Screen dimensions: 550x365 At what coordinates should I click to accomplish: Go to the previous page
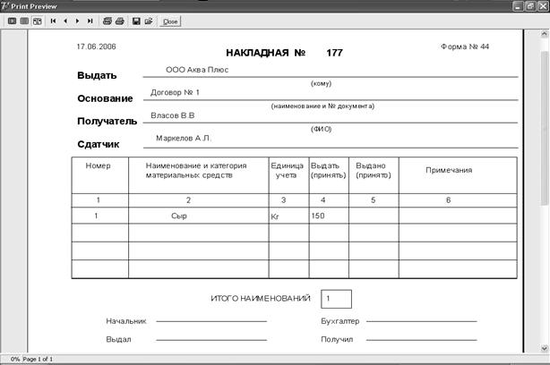65,21
